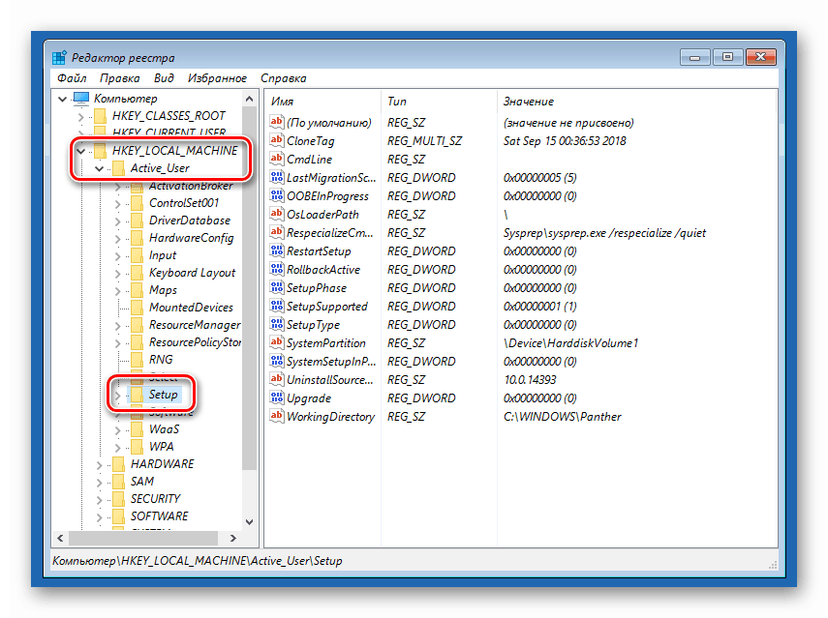Select the OOBEInProgress DWORD value icon

(x=277, y=195)
